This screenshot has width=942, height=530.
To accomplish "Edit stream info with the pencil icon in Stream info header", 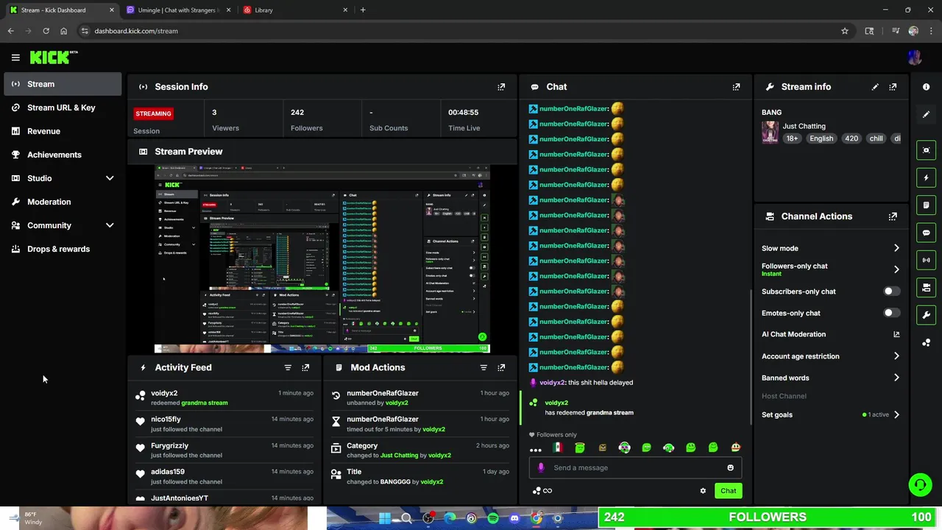I will point(875,87).
